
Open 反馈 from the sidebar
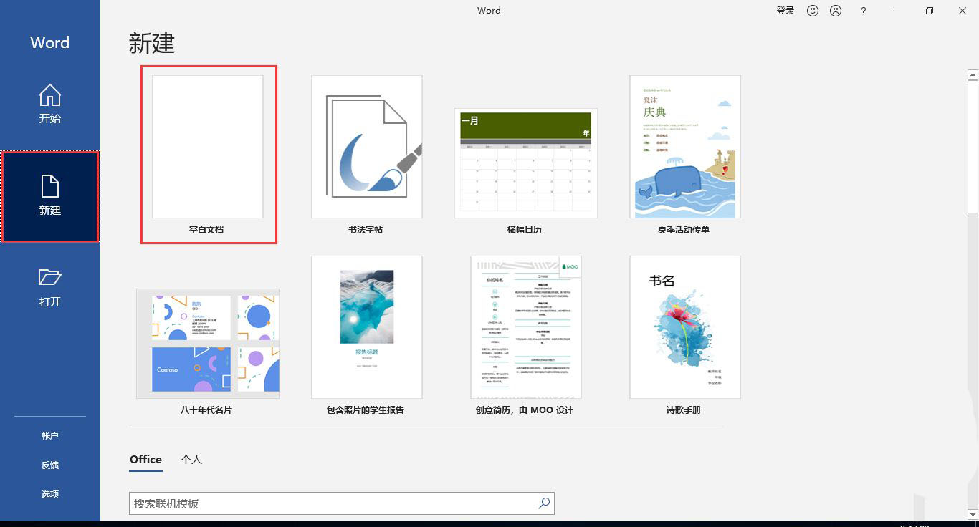[49, 464]
